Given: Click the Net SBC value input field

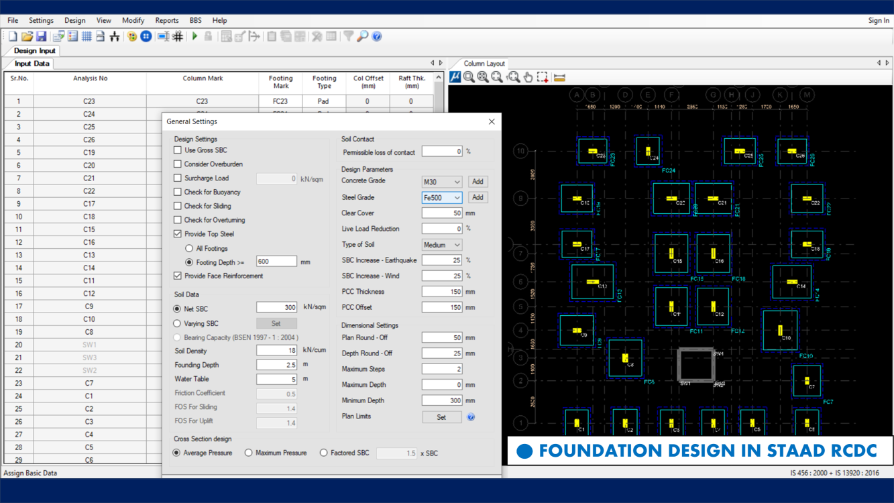Looking at the screenshot, I should pyautogui.click(x=276, y=307).
